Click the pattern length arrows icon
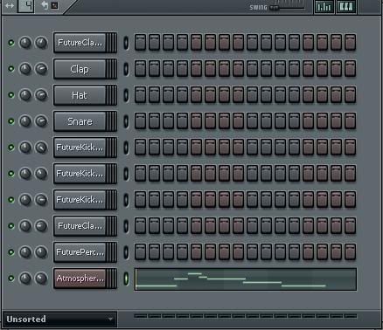 (x=10, y=5)
